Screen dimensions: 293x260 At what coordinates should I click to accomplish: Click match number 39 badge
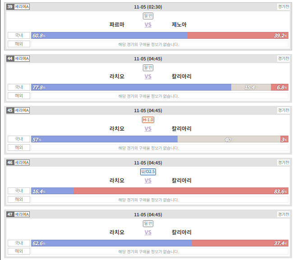[10, 7]
